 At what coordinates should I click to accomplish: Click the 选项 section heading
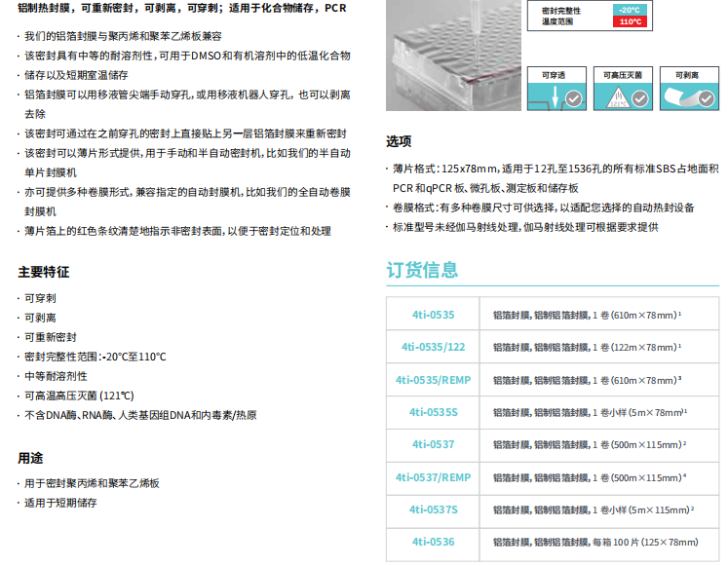tap(399, 141)
